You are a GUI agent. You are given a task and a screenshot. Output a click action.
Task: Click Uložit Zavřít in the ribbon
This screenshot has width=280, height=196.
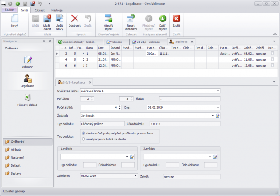coord(47,21)
